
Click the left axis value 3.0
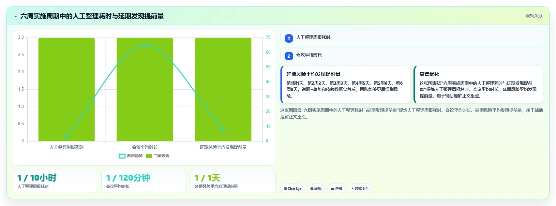21,37
